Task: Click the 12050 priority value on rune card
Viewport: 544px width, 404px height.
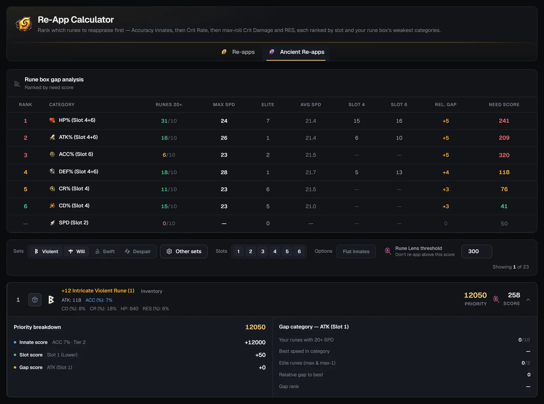Action: point(475,295)
